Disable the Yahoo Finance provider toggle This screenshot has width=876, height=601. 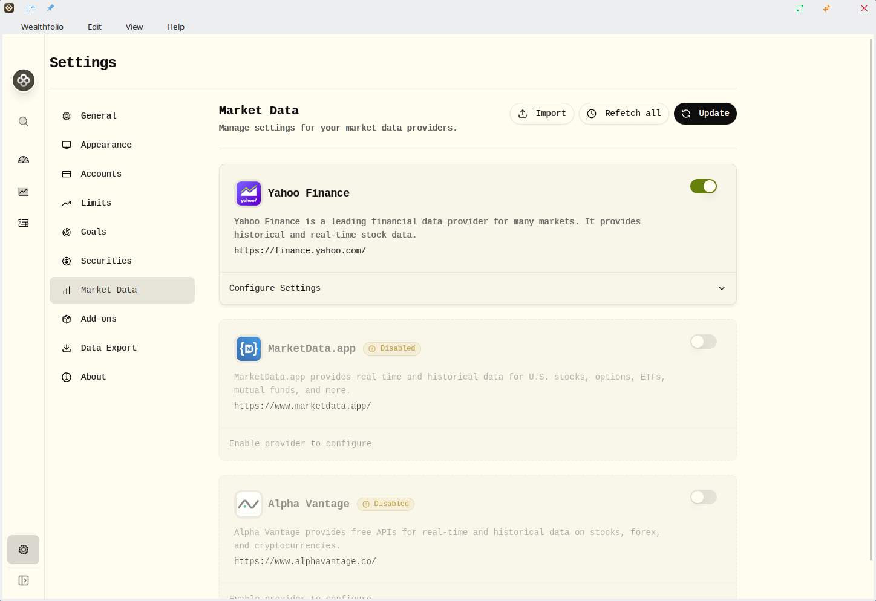(703, 186)
